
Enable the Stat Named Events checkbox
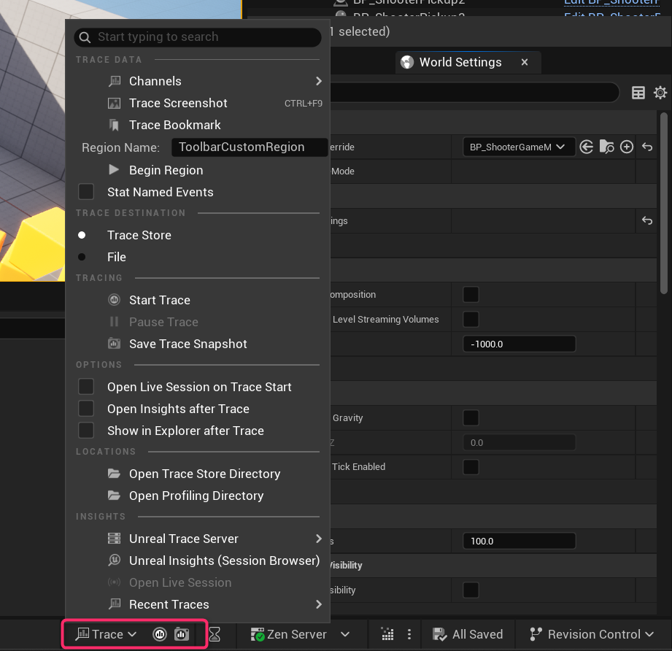tap(86, 192)
